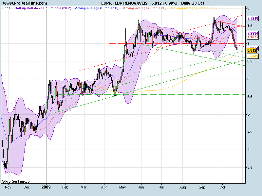The width and height of the screenshot is (262, 196).
Task: Click the www.ProRealTime.com header text
Action: point(25,3)
